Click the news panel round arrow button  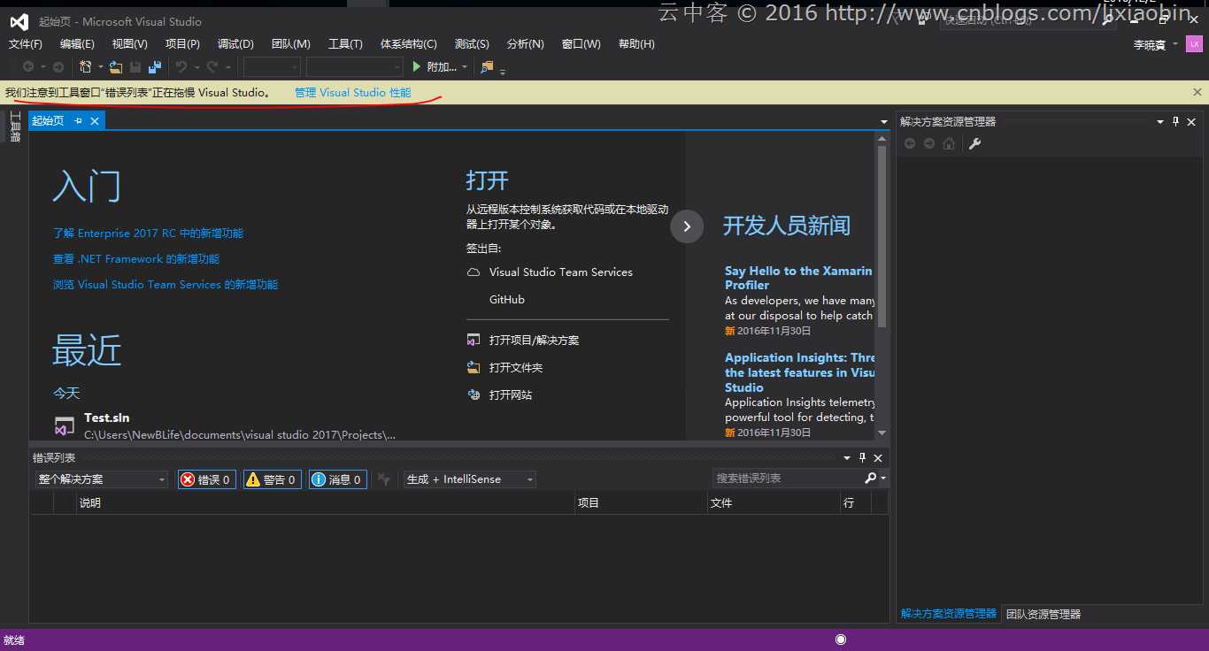coord(687,226)
